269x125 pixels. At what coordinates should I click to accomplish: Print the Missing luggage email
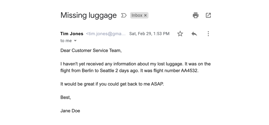195,15
